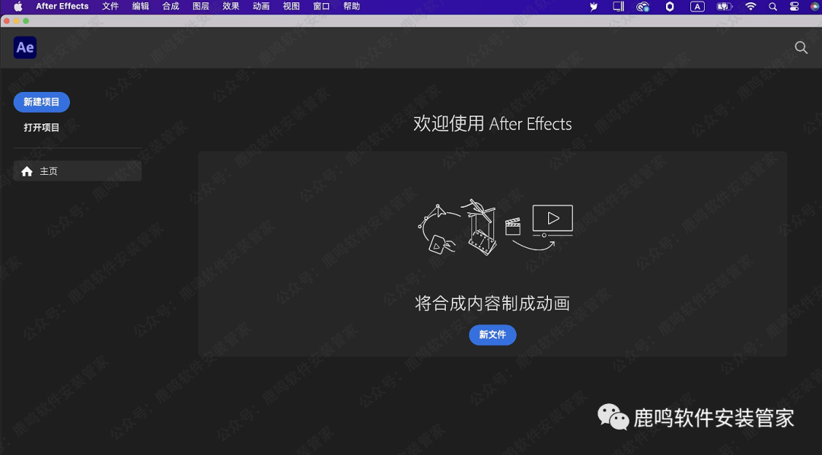
Task: Open the 帮助 menu
Action: click(352, 6)
